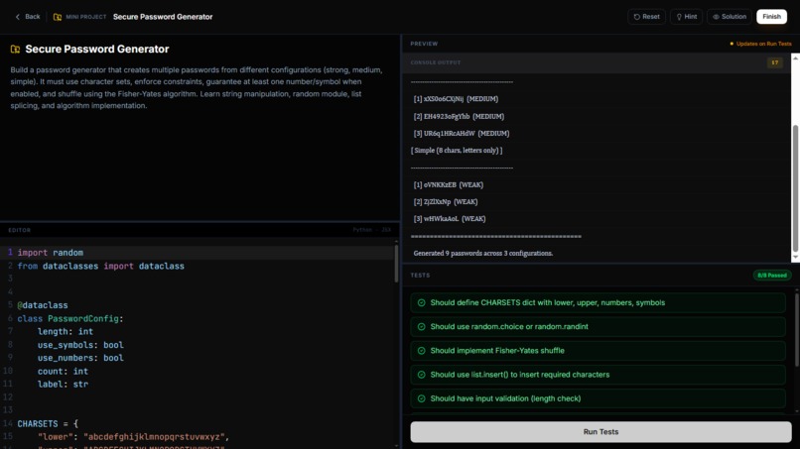The width and height of the screenshot is (800, 449).
Task: Select test 'Should have input validation' row
Action: point(598,398)
